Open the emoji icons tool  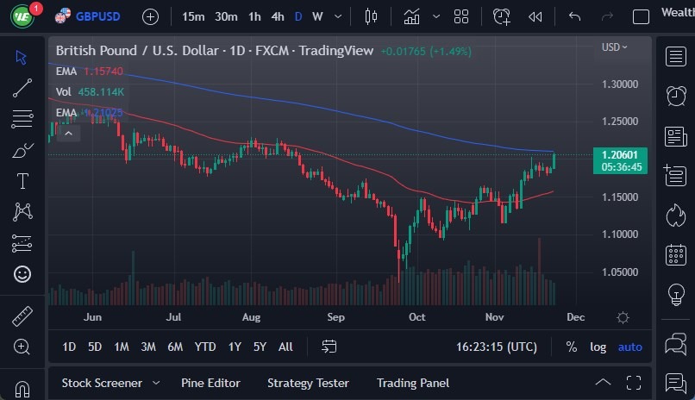coord(22,274)
